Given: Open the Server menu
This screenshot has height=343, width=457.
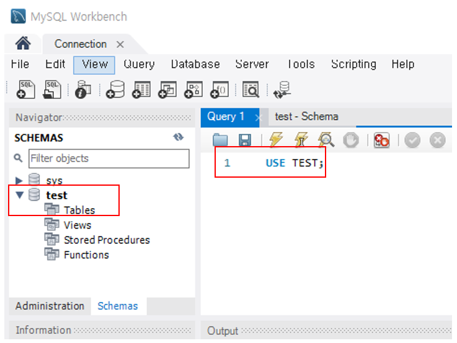Looking at the screenshot, I should [252, 64].
